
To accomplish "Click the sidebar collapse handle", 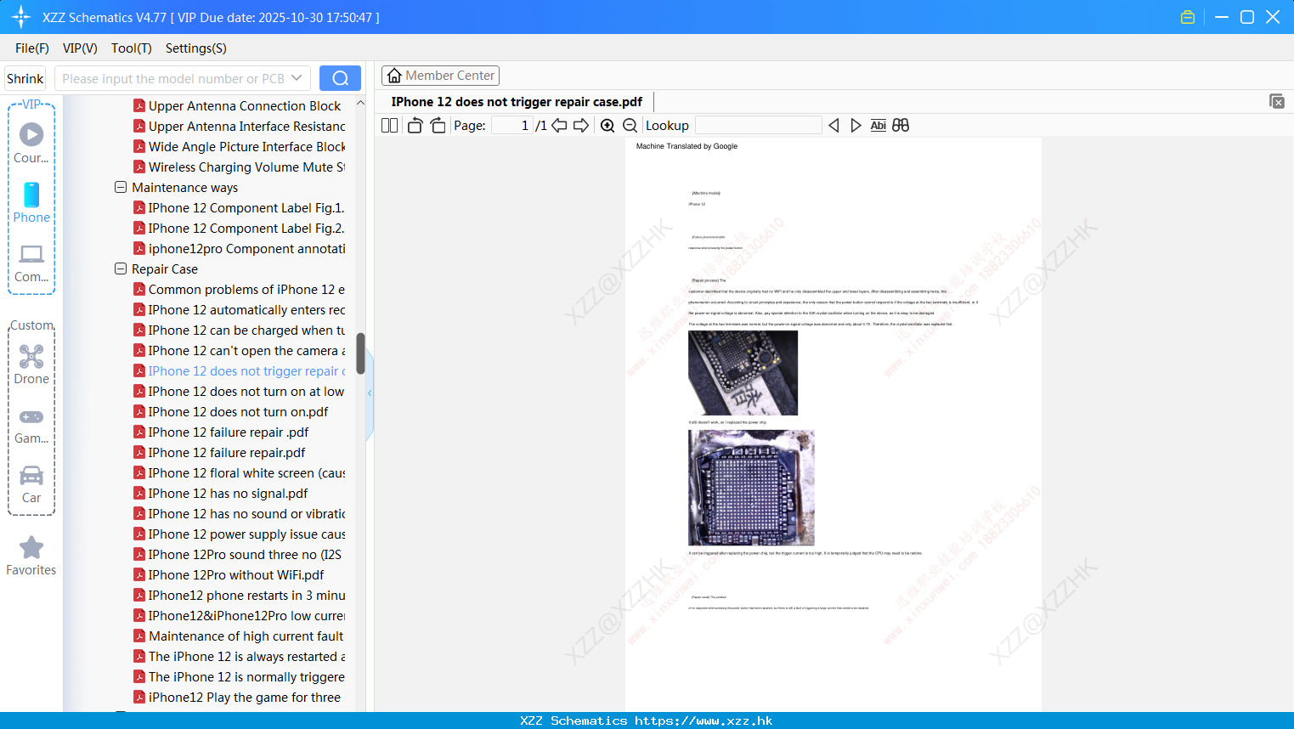I will click(x=370, y=393).
